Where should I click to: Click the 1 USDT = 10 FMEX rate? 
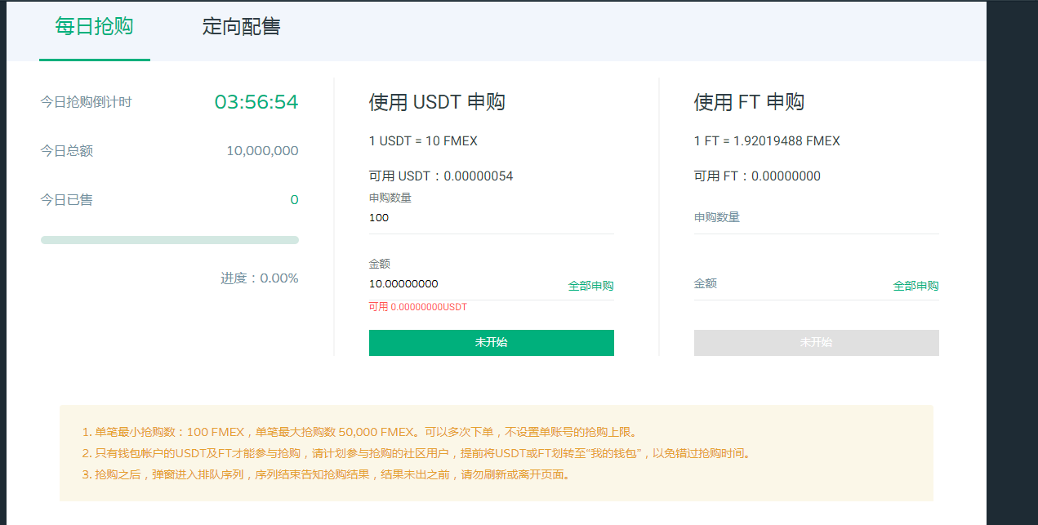click(423, 141)
